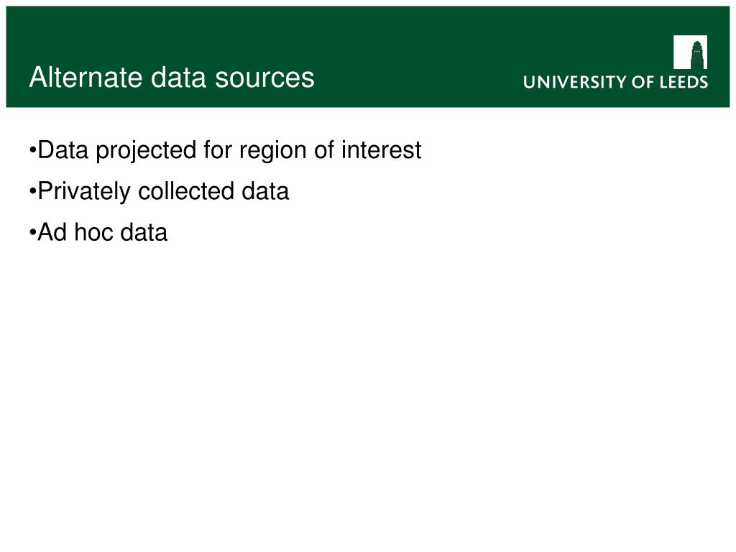Select the line Privately collected data
This screenshot has height=552, width=736.
pos(159,192)
